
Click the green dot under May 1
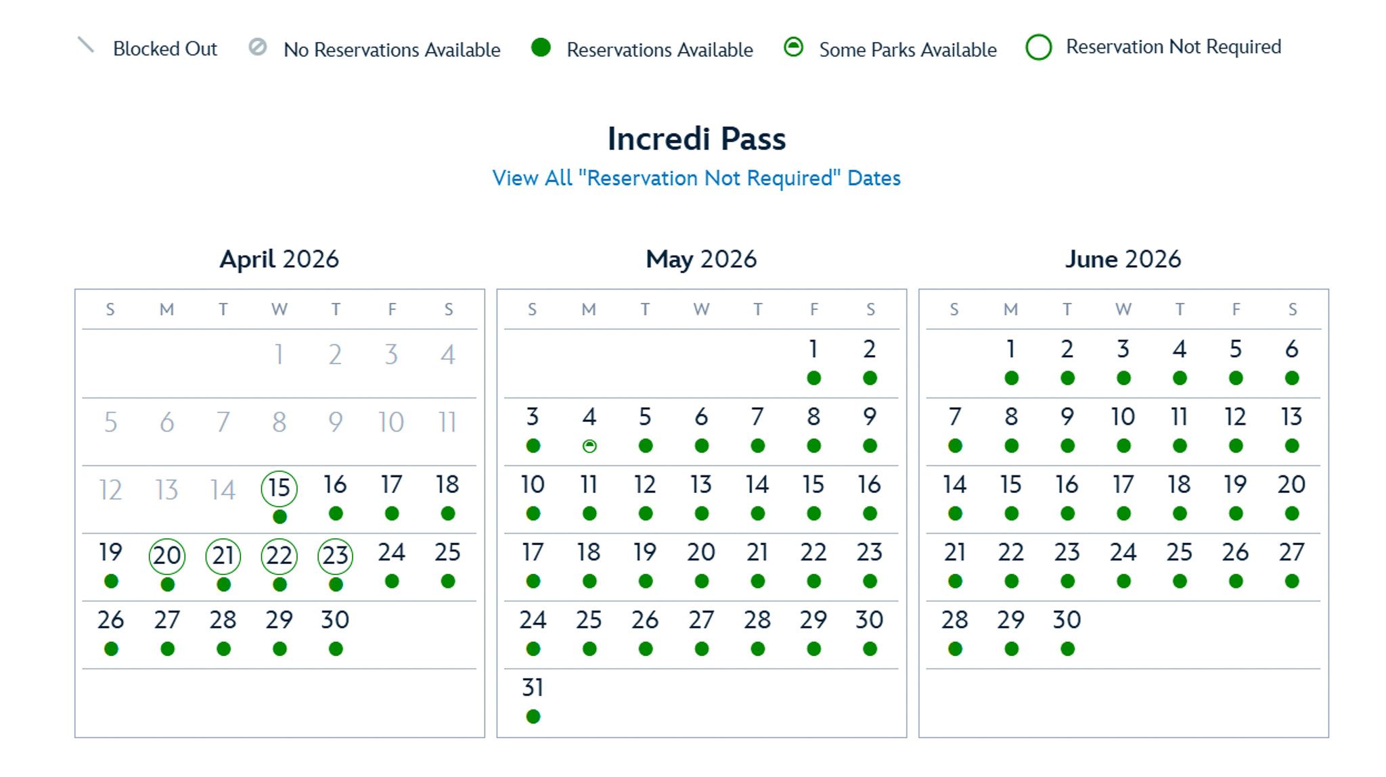813,378
